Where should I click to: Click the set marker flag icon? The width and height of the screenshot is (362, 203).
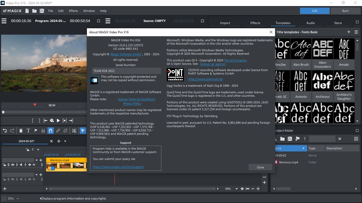[x=36, y=131]
